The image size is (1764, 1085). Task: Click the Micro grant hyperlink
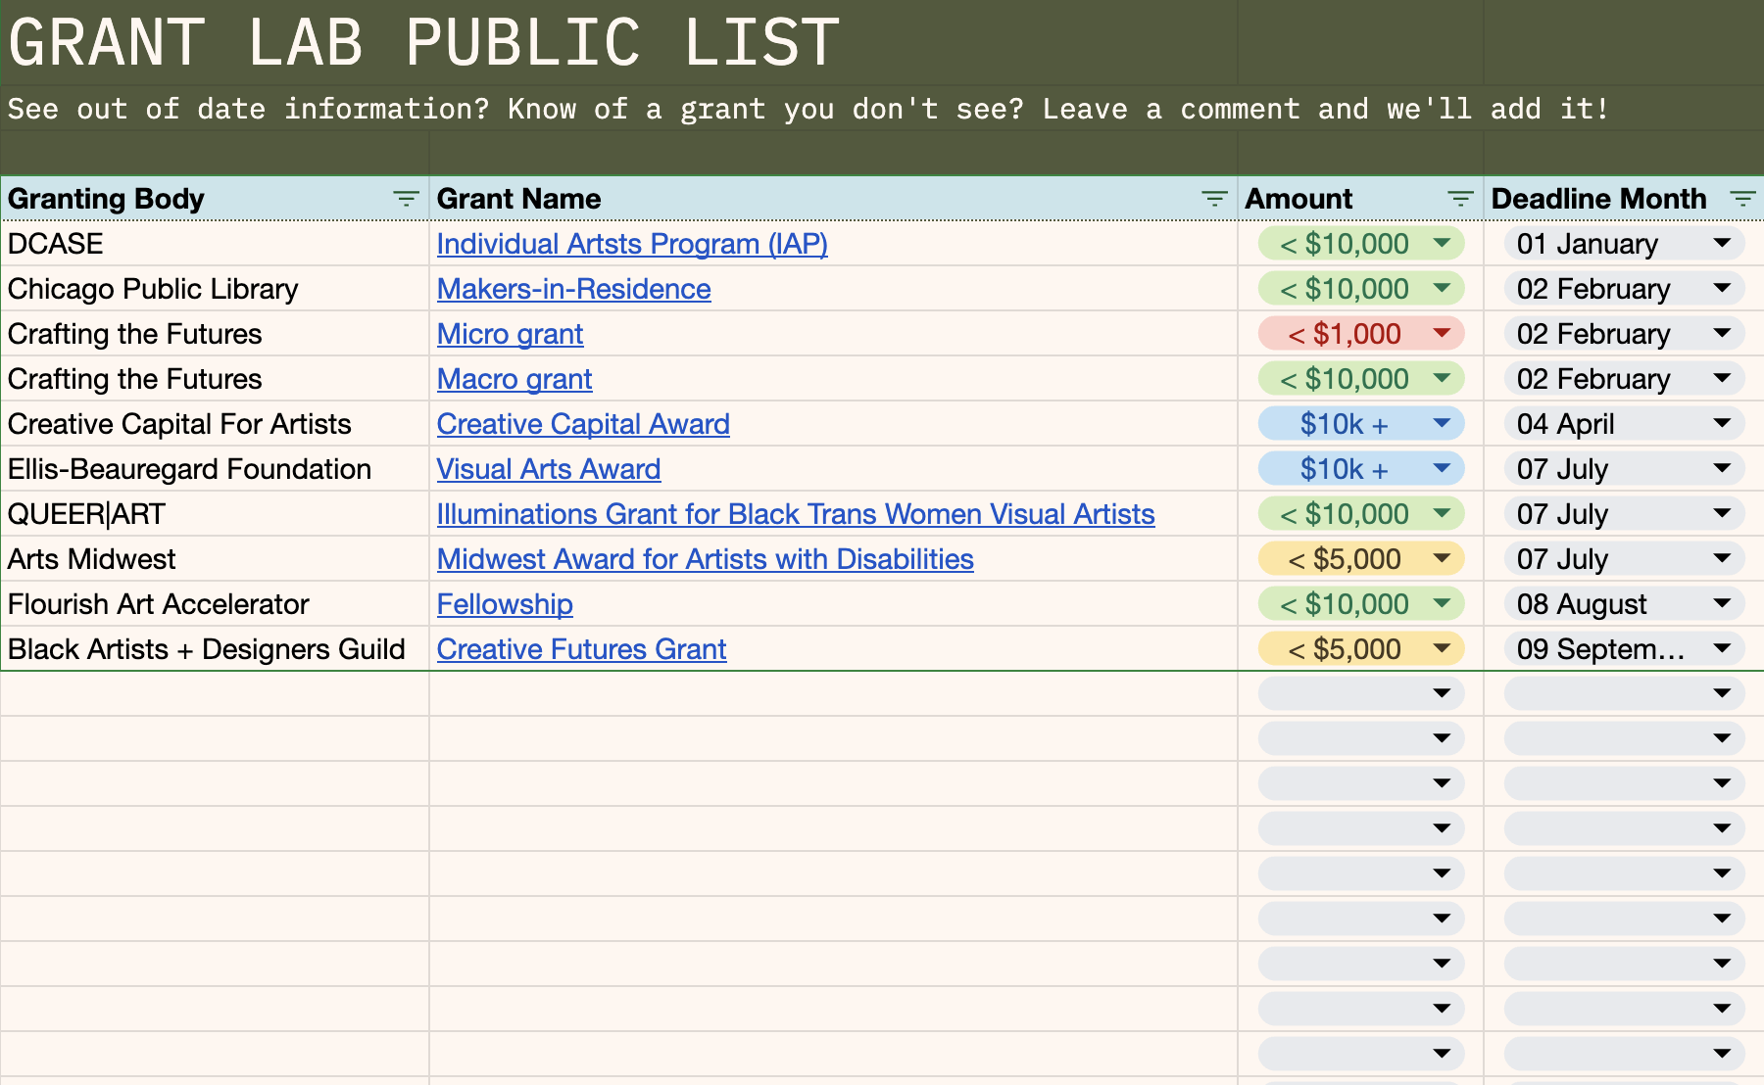[510, 333]
